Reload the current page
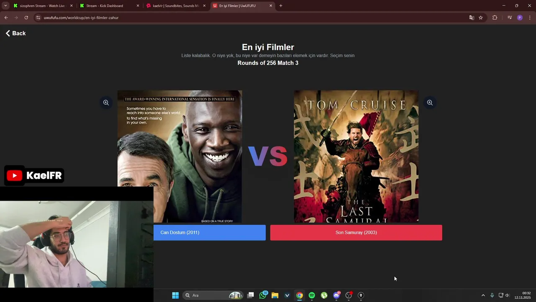 click(x=26, y=18)
